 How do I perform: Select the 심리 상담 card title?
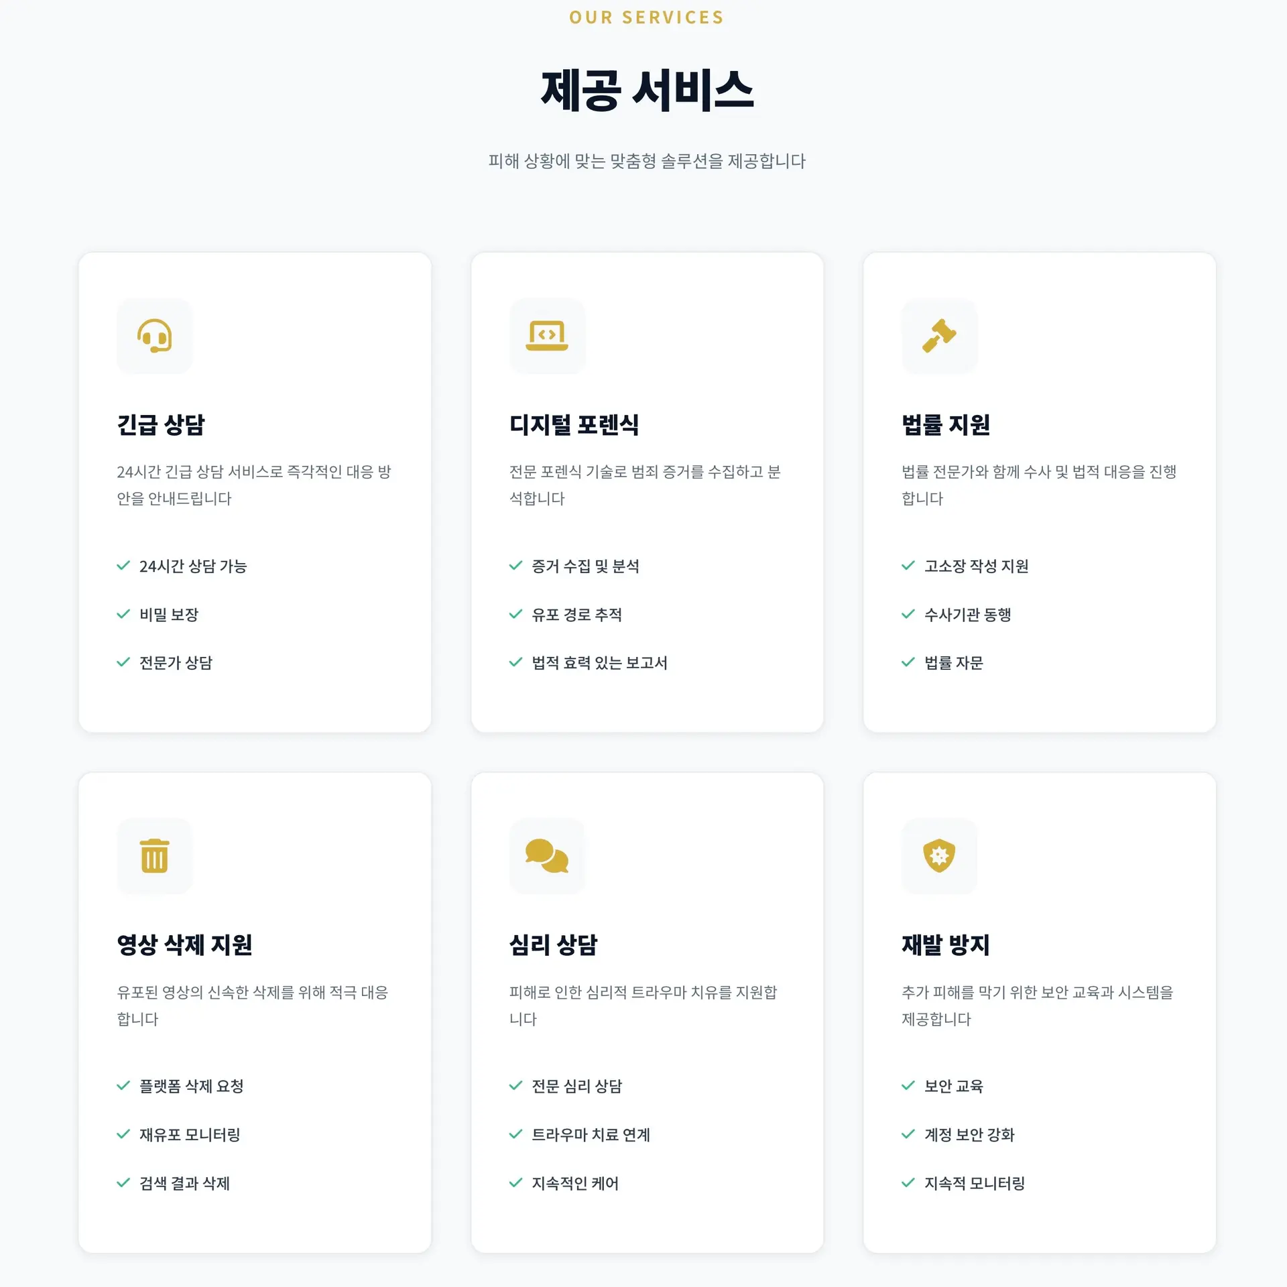553,945
